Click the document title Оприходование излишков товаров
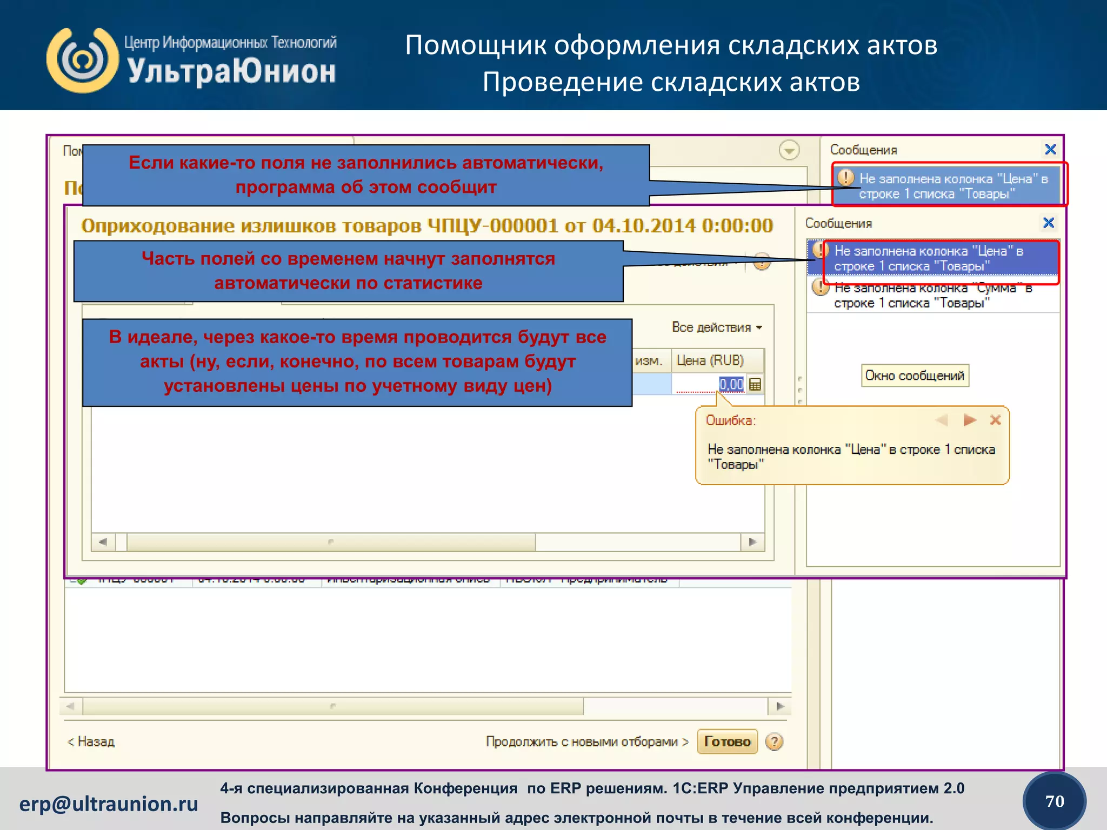This screenshot has height=830, width=1107. 427,225
